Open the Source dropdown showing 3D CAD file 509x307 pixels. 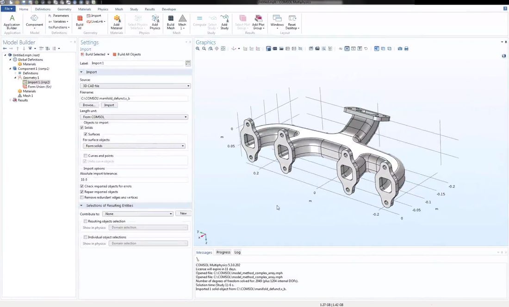135,86
